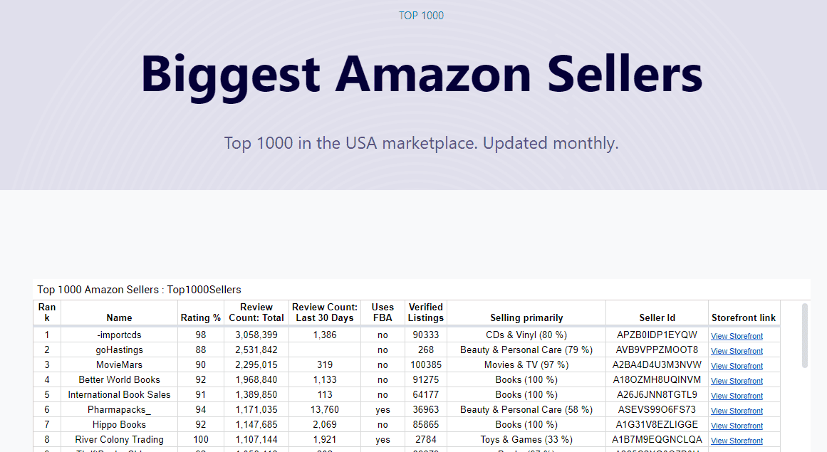Click the Uses FBA column header
827x452 pixels.
pos(383,312)
